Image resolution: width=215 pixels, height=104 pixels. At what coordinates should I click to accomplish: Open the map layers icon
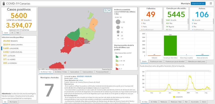[109, 10]
